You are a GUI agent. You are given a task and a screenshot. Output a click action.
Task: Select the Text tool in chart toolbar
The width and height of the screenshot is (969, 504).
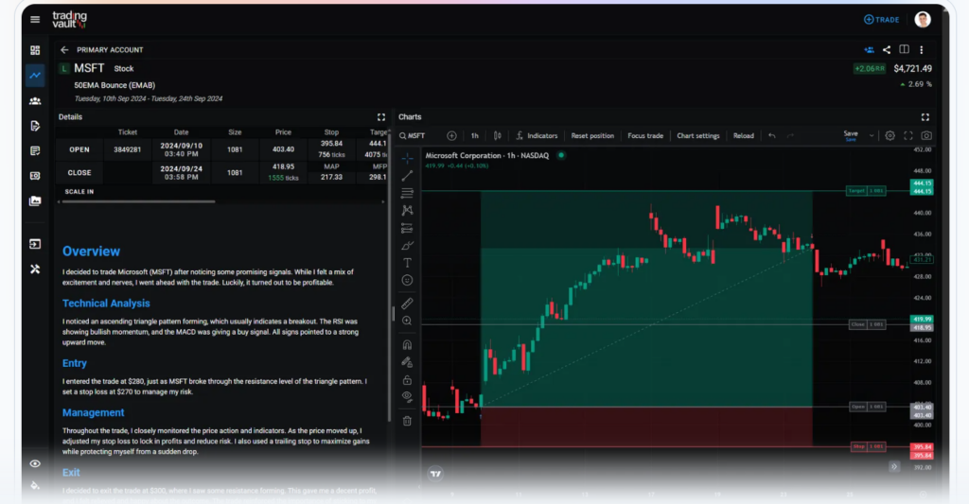point(408,263)
